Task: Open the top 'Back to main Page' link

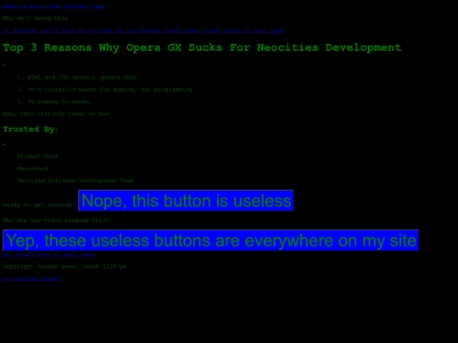Action: click(32, 6)
